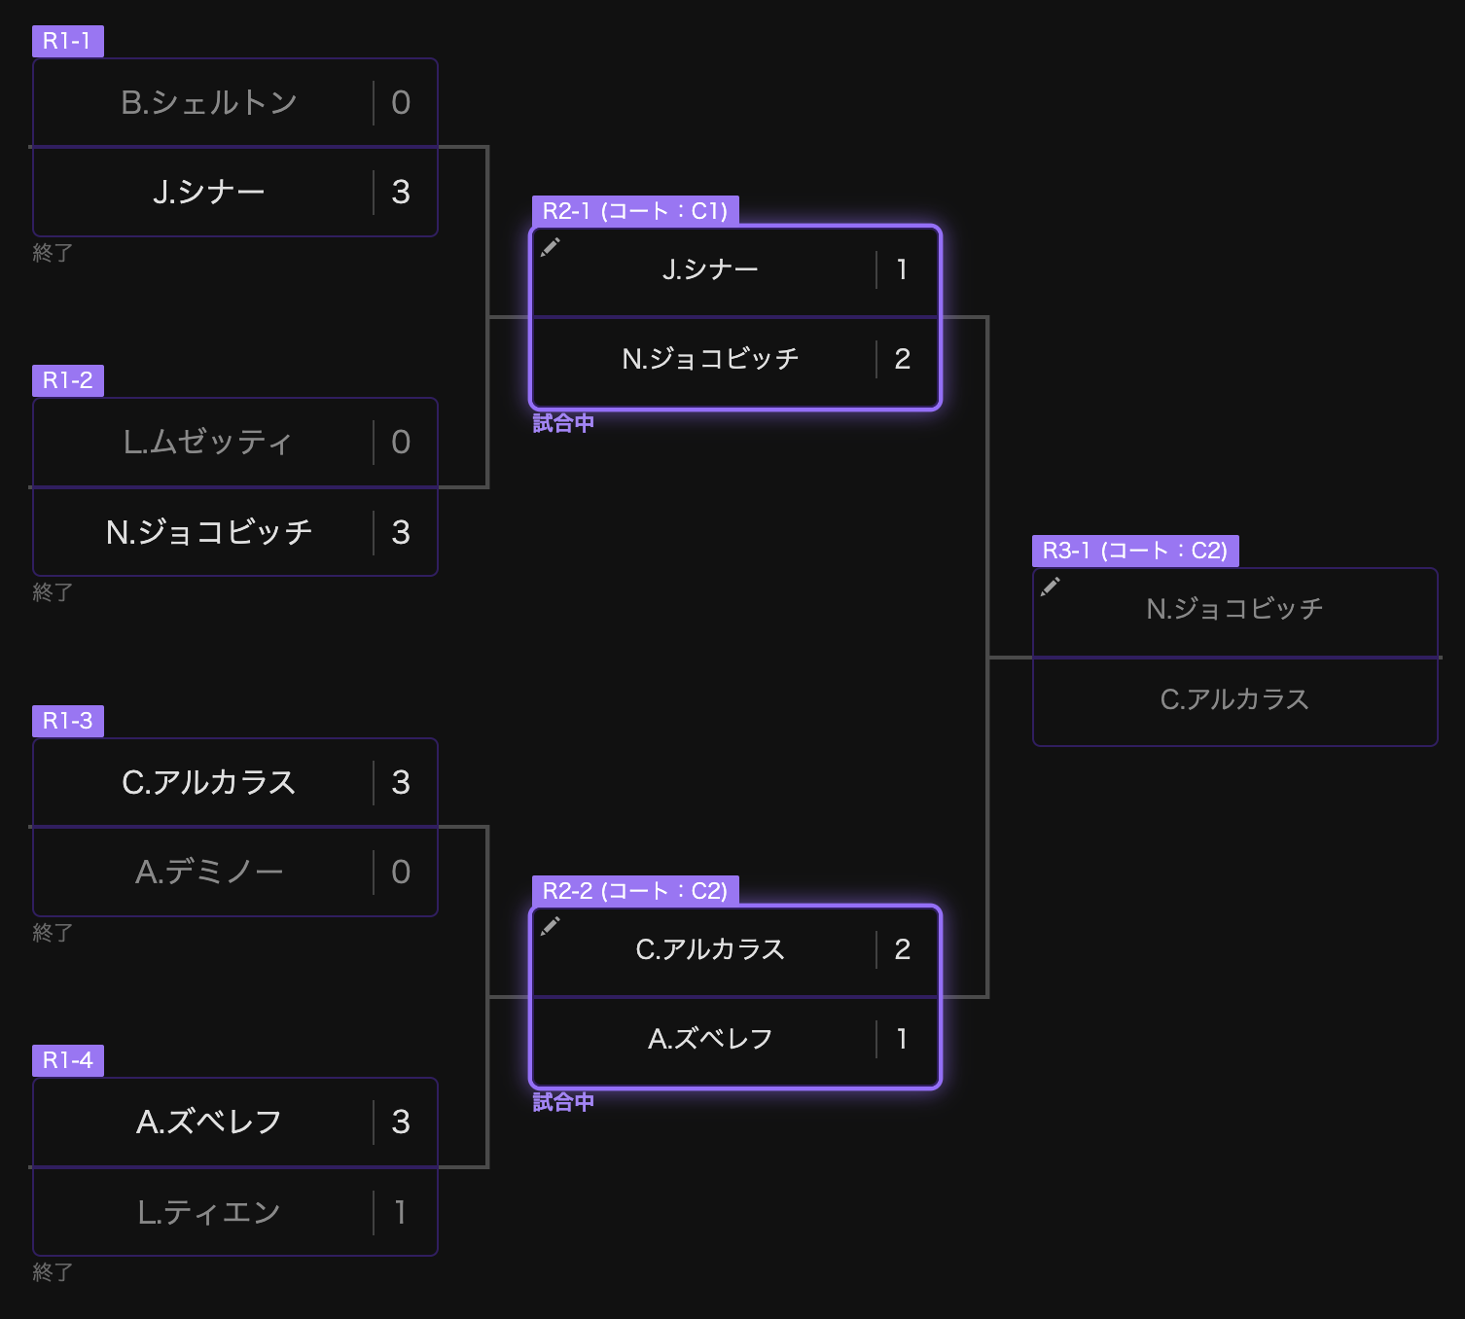Click the edit pencil on match R2-2
1465x1319 pixels.
coord(551,926)
